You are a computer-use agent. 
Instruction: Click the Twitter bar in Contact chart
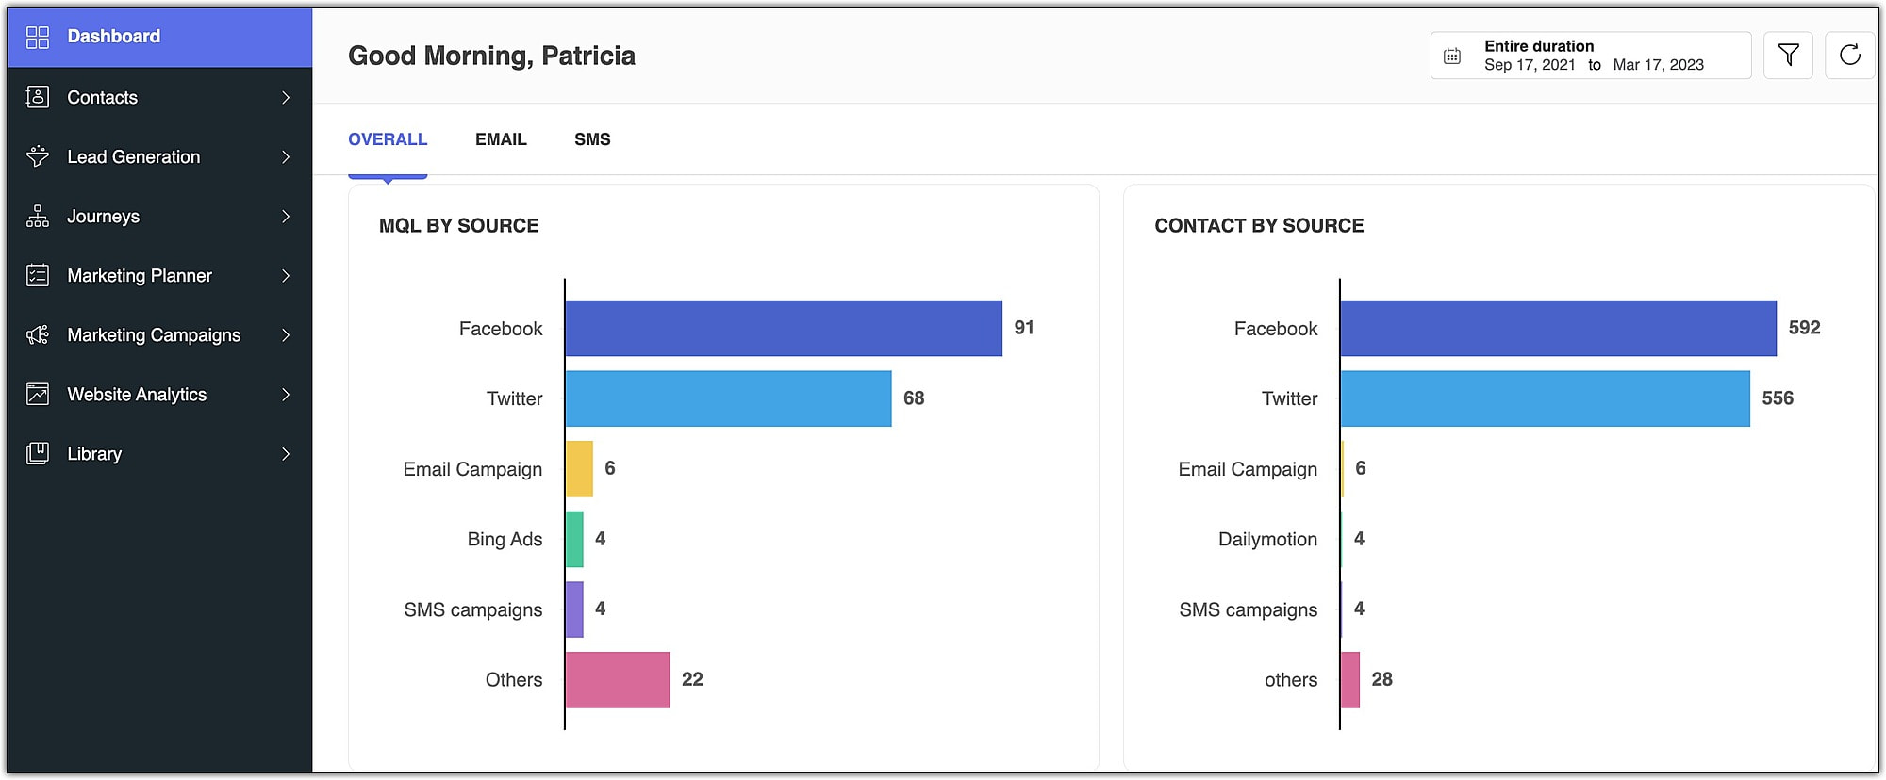[x=1545, y=398]
